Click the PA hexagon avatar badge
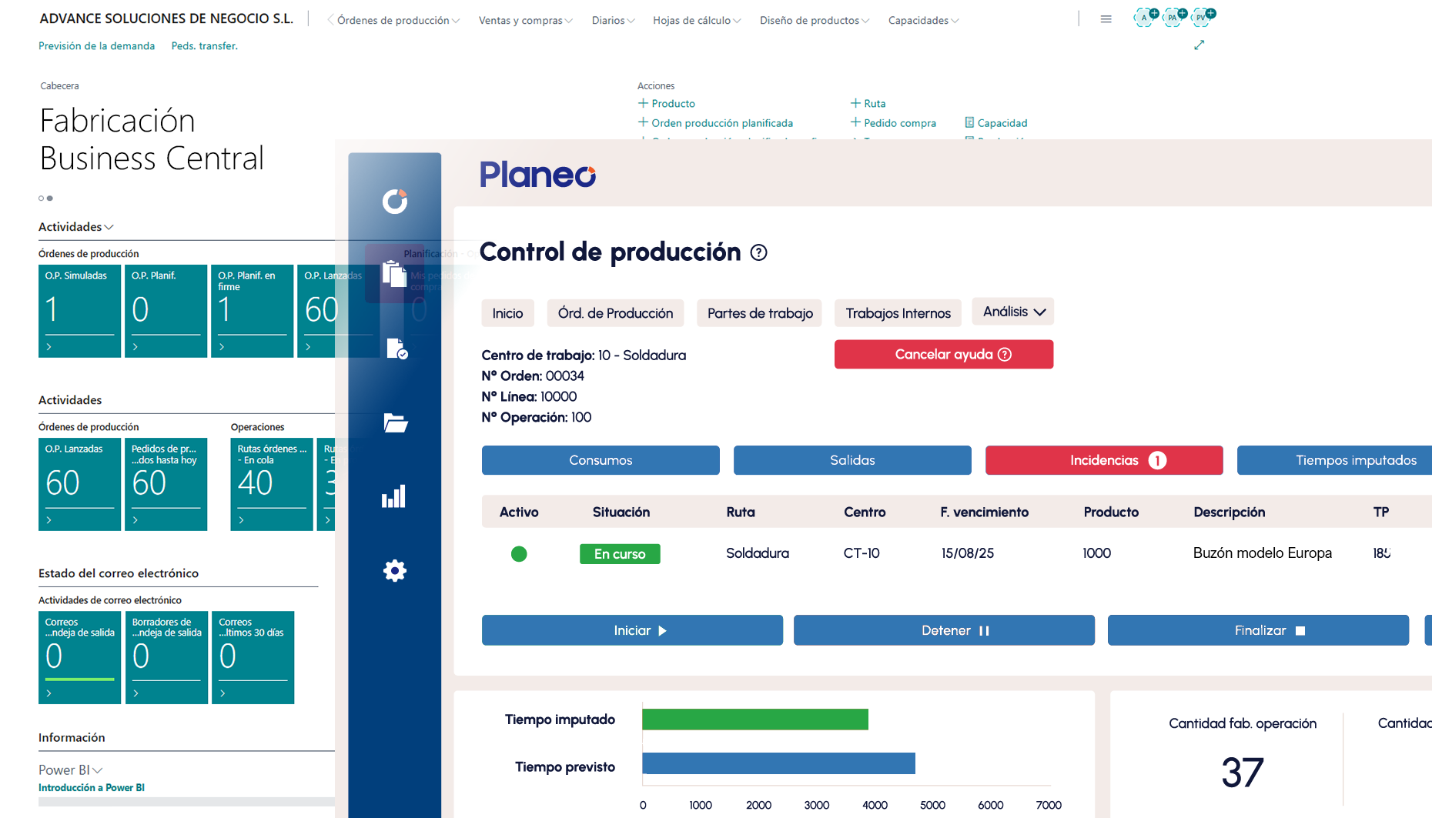Viewport: 1432px width, 818px height. pos(1173,17)
